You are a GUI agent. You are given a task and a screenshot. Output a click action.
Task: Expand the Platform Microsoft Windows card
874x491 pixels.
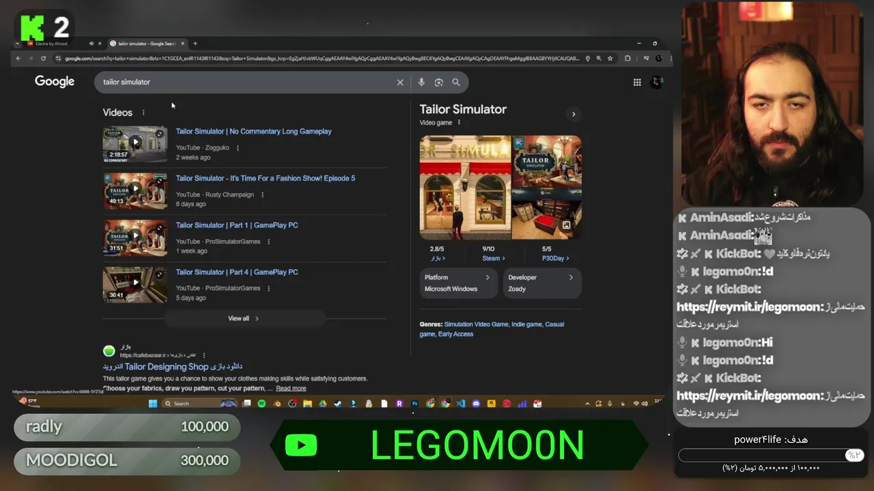tap(459, 283)
